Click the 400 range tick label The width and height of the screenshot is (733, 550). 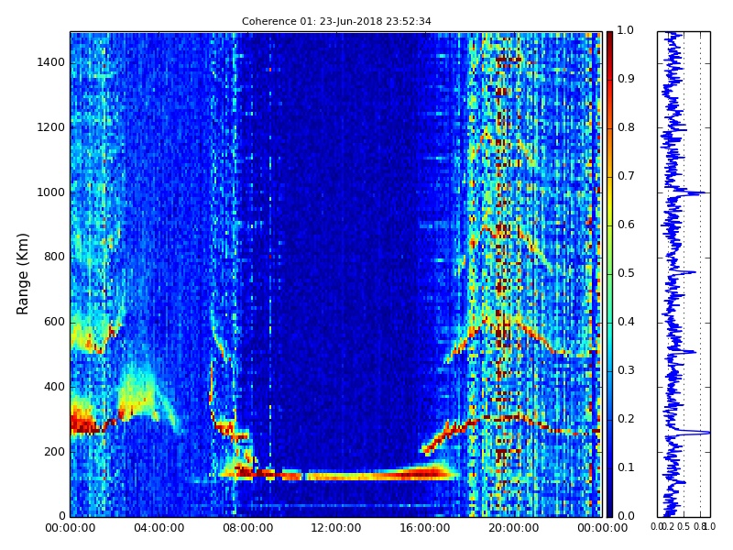click(x=55, y=387)
